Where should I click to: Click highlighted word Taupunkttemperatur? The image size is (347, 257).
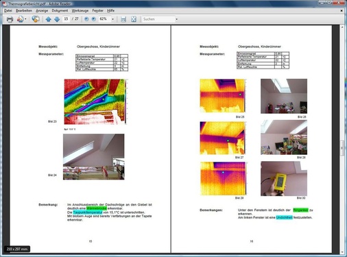[x=88, y=212]
